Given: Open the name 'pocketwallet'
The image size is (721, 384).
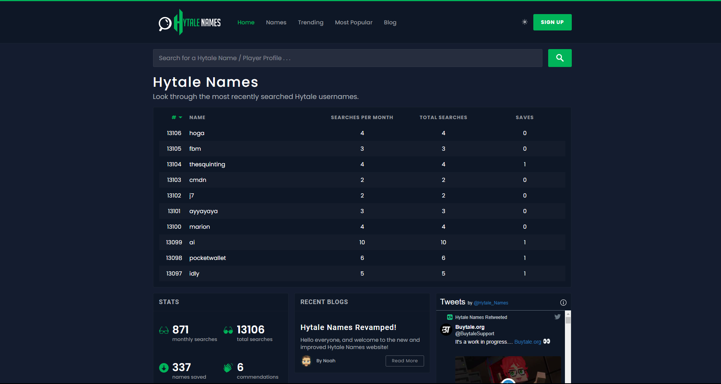Looking at the screenshot, I should 207,258.
